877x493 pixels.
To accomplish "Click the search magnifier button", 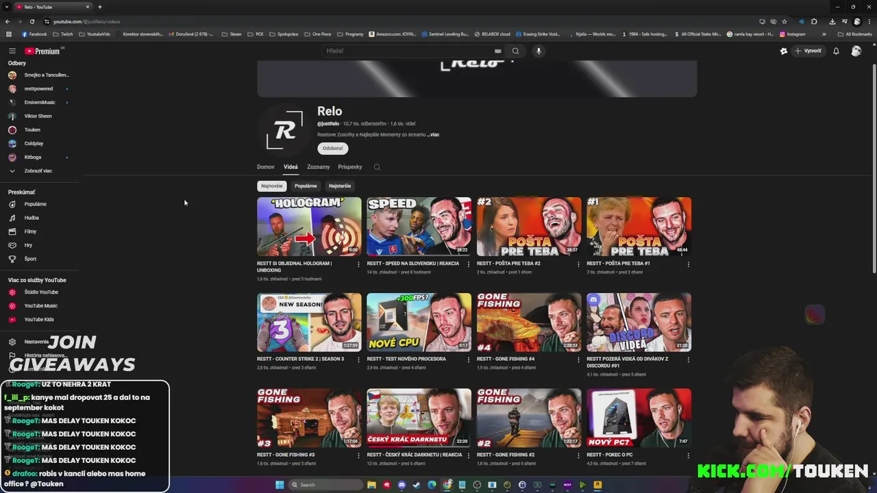I will click(515, 51).
